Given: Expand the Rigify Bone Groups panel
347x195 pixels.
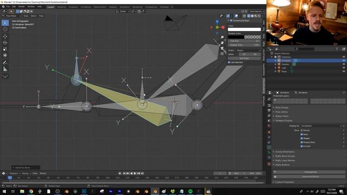Looking at the screenshot, I should tap(285, 157).
